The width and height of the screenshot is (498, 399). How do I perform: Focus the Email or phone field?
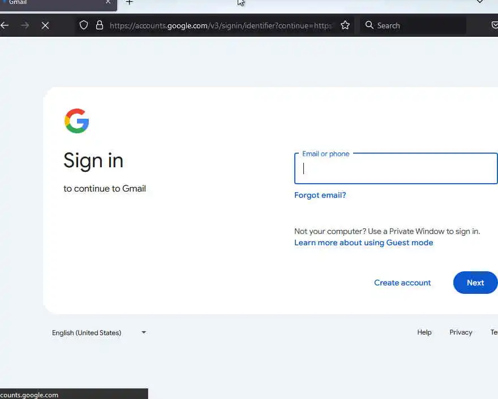(x=396, y=168)
